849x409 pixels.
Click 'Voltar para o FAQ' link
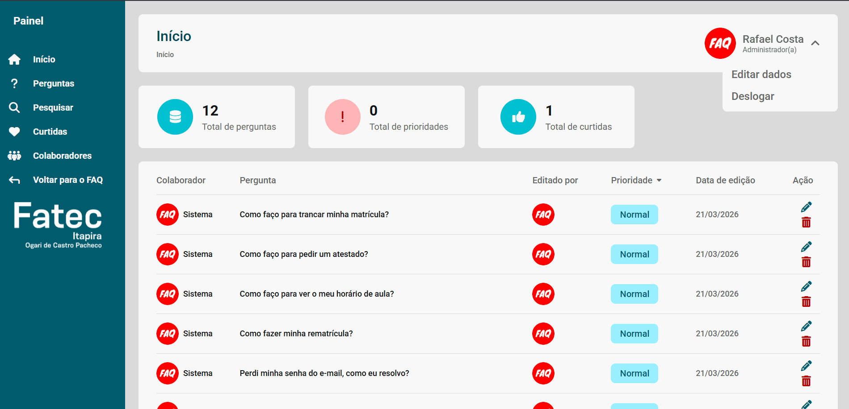(x=67, y=180)
